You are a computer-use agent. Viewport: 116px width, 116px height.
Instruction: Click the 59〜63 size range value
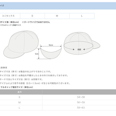[81, 108]
